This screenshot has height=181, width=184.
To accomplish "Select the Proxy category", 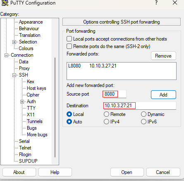I will tap(24, 68).
